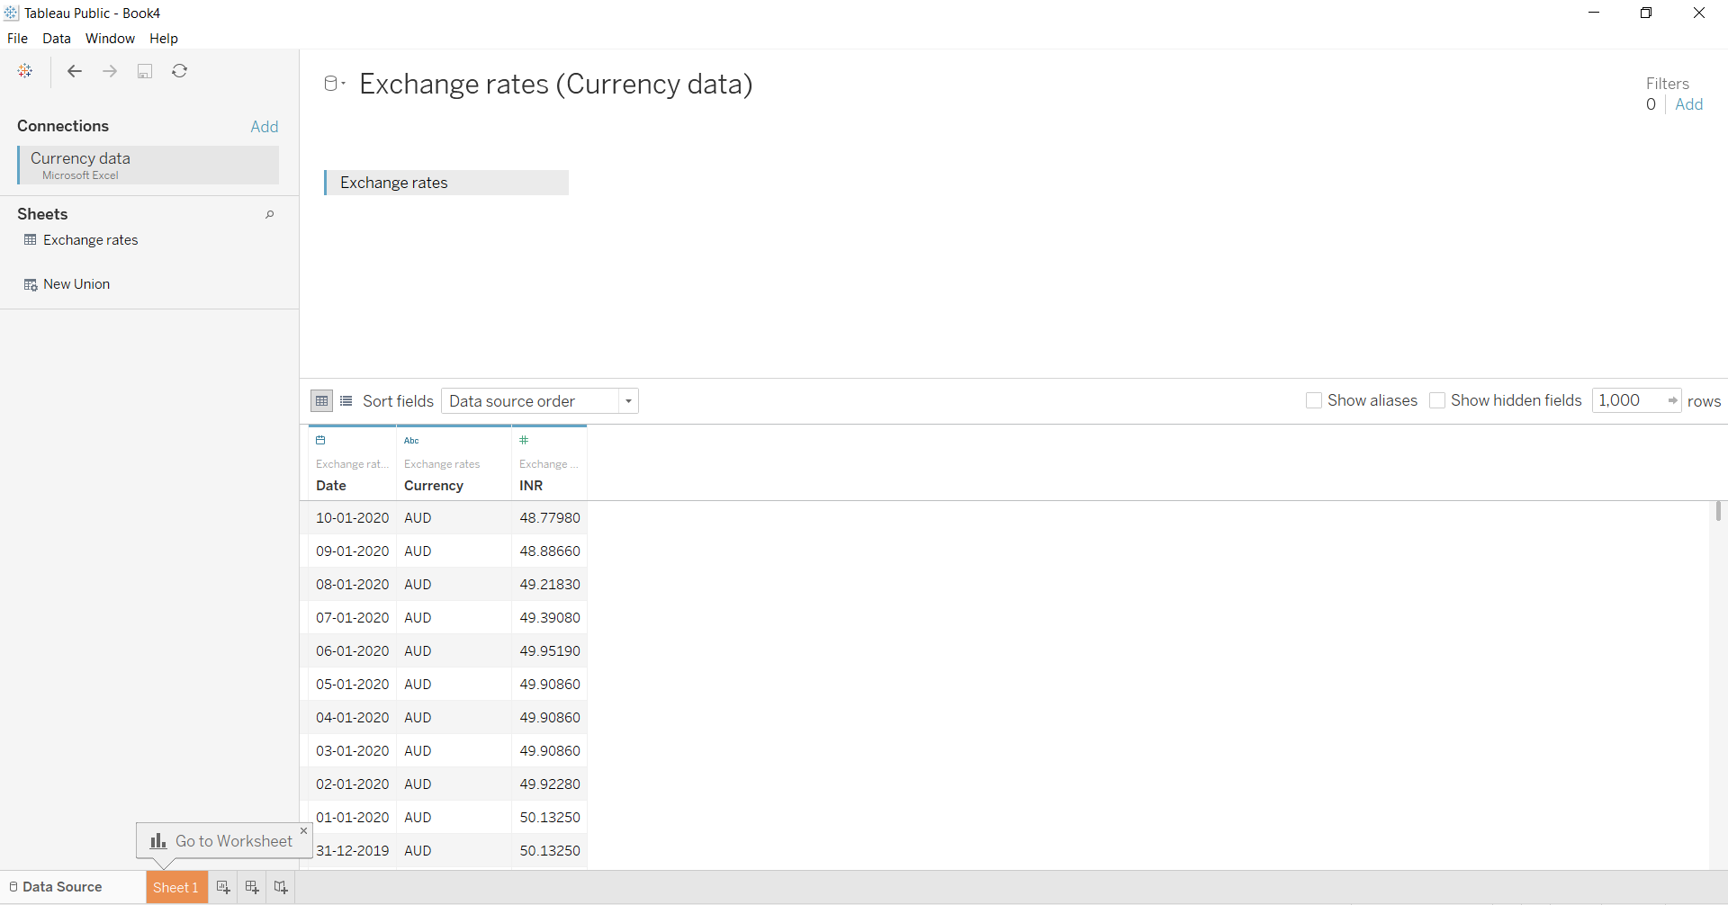Click the INR value 49.21830
The height and width of the screenshot is (905, 1728).
pyautogui.click(x=550, y=585)
